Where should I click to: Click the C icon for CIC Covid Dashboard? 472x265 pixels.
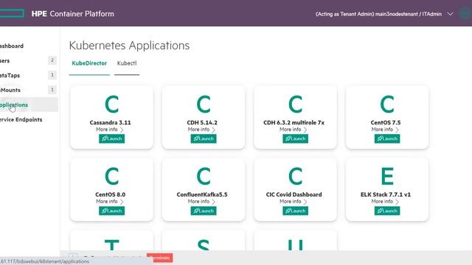point(295,176)
